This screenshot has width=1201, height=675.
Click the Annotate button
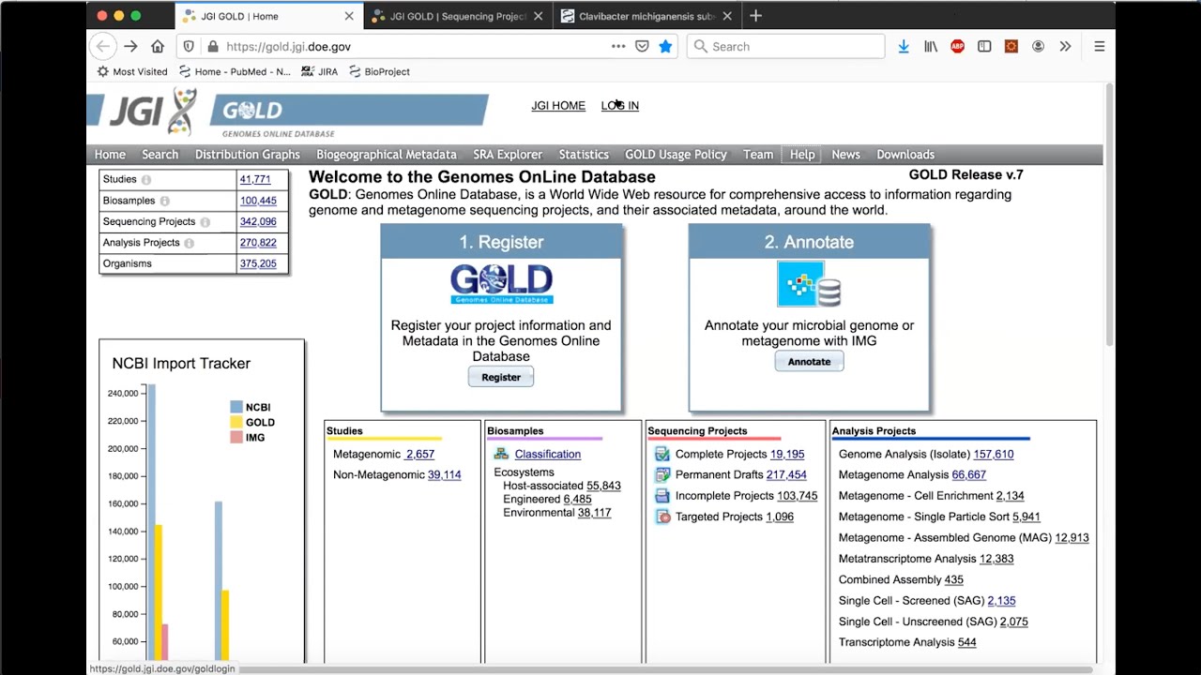809,361
